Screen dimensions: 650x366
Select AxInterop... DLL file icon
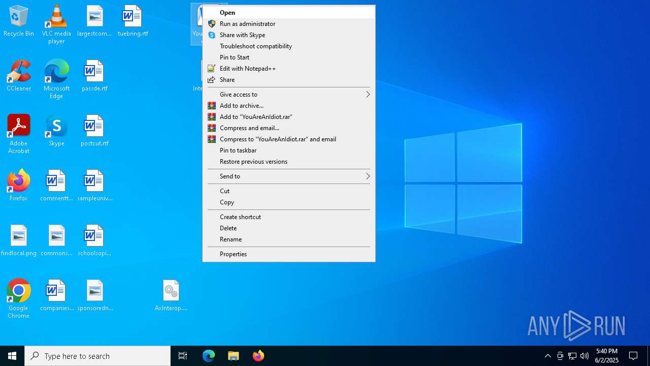pyautogui.click(x=171, y=296)
